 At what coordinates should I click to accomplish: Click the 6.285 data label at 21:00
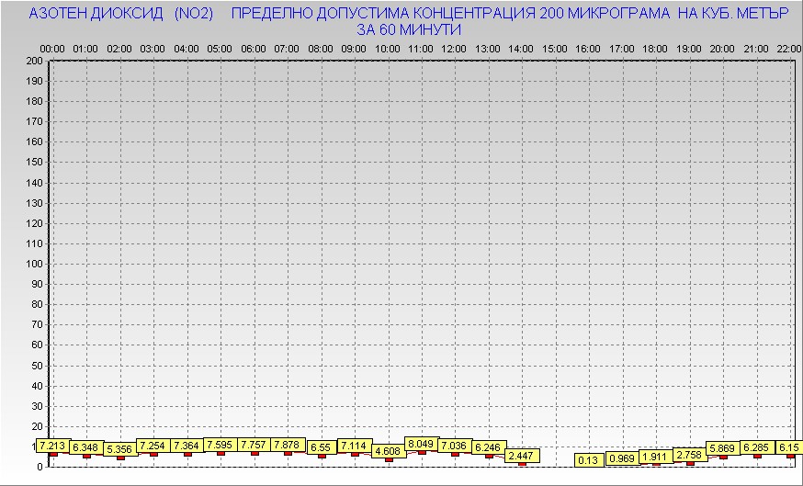(x=757, y=447)
